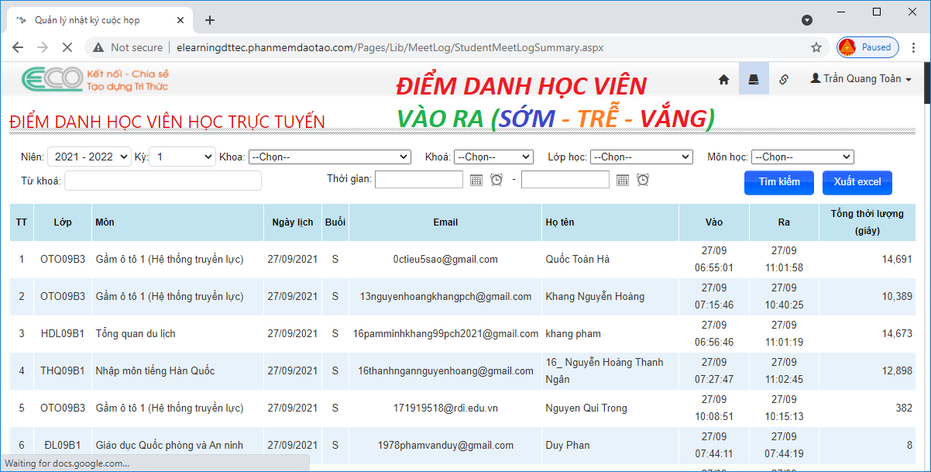This screenshot has height=472, width=931.
Task: Focus the Từ khoá keyword input field
Action: tap(163, 181)
